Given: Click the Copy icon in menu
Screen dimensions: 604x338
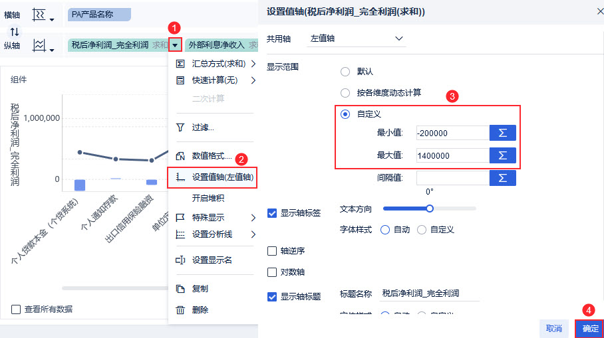Looking at the screenshot, I should pos(180,289).
